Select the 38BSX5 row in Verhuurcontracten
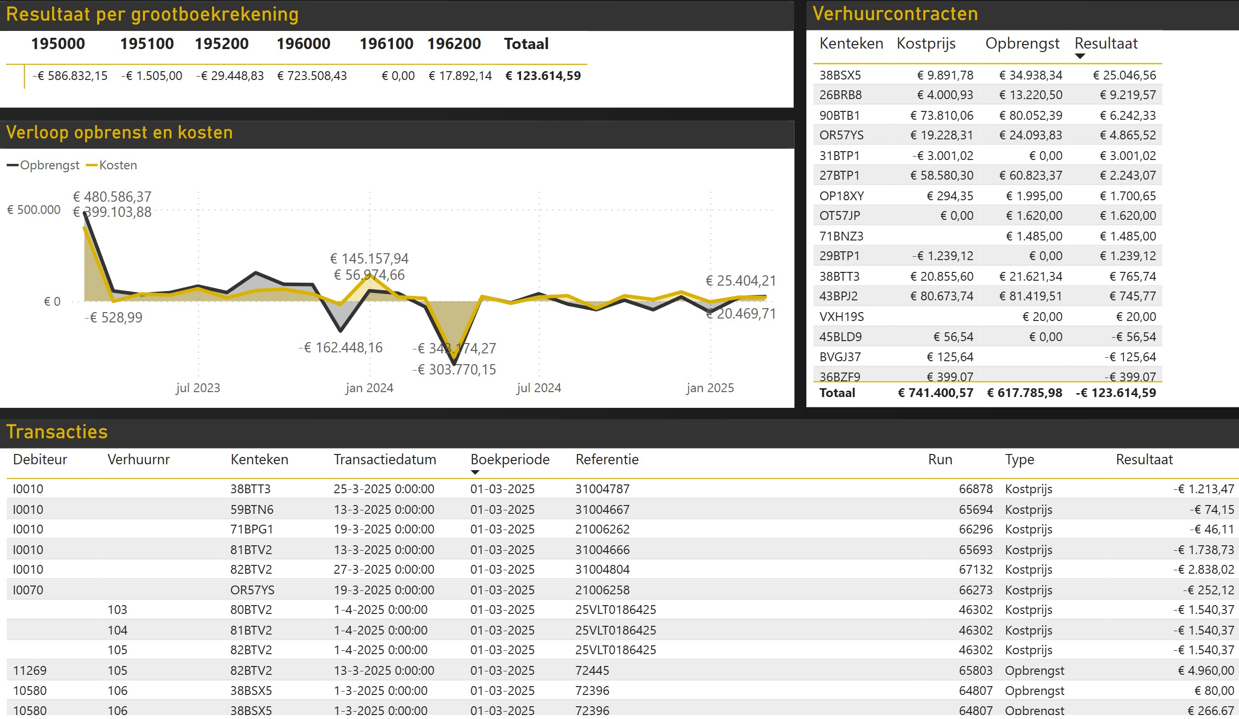 (840, 76)
